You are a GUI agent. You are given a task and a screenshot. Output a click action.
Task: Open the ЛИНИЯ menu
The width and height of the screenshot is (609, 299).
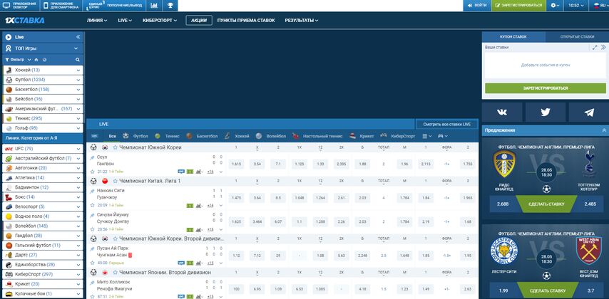97,21
